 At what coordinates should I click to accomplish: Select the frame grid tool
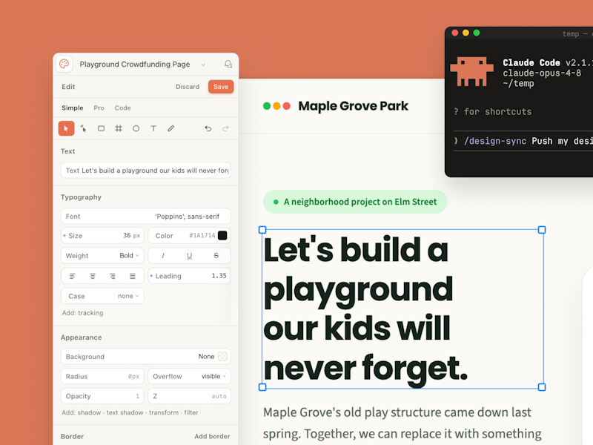click(x=119, y=128)
